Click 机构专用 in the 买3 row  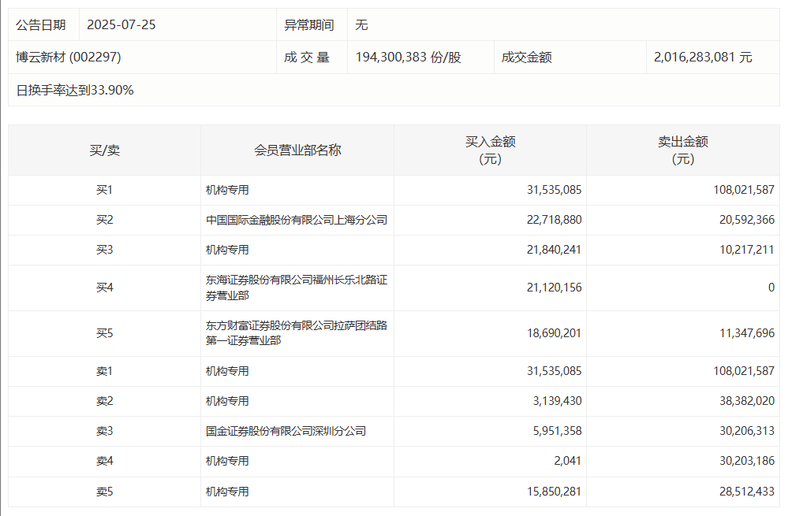(227, 250)
